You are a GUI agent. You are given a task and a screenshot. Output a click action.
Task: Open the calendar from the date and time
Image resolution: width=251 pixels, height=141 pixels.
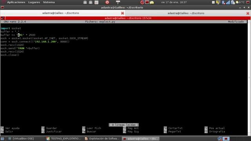click(x=174, y=2)
